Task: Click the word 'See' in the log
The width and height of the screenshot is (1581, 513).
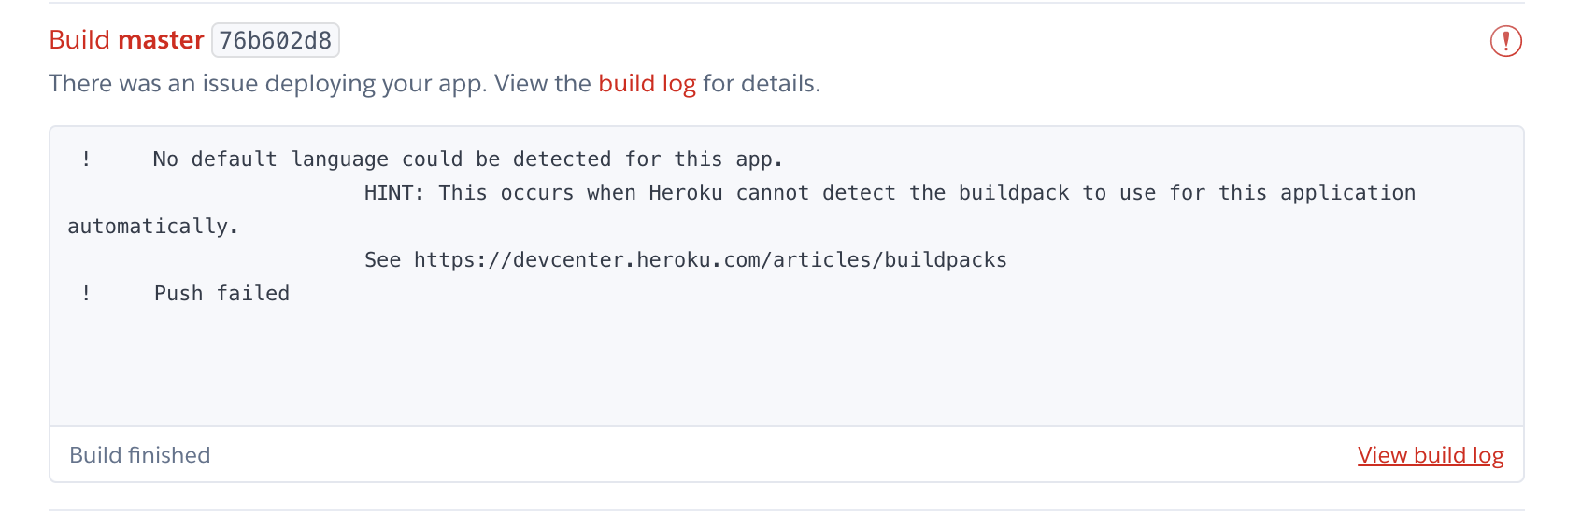Action: 382,260
